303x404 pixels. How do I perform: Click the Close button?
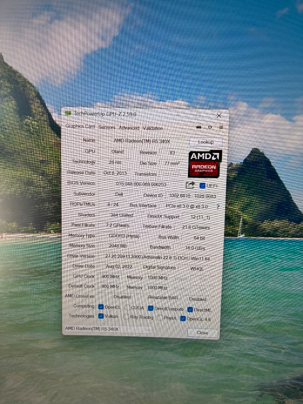point(203,333)
